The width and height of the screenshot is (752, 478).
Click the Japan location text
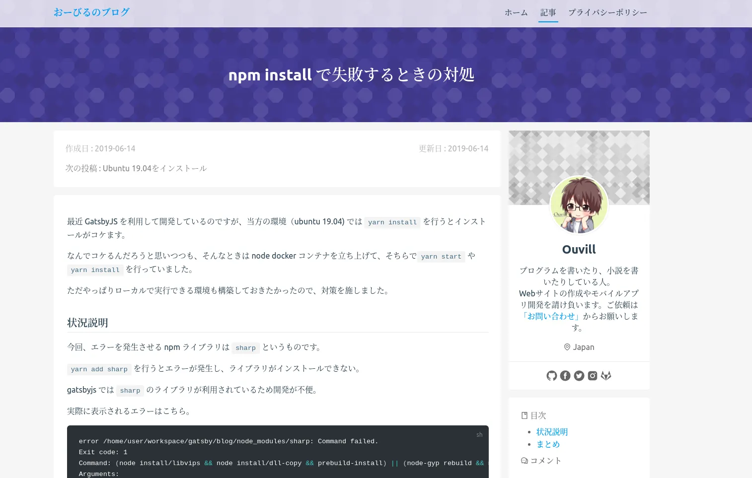tap(584, 347)
